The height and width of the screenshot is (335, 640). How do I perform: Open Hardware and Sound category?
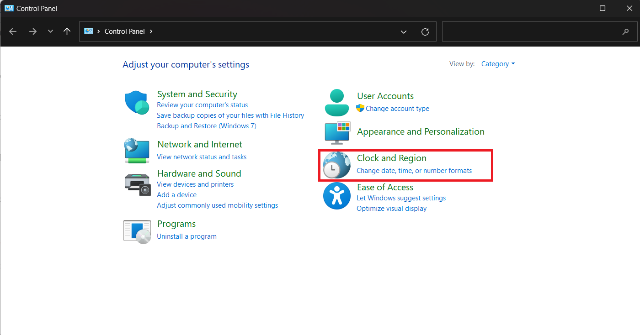[199, 173]
